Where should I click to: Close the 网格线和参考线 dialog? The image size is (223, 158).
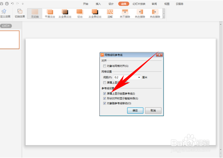click(159, 55)
